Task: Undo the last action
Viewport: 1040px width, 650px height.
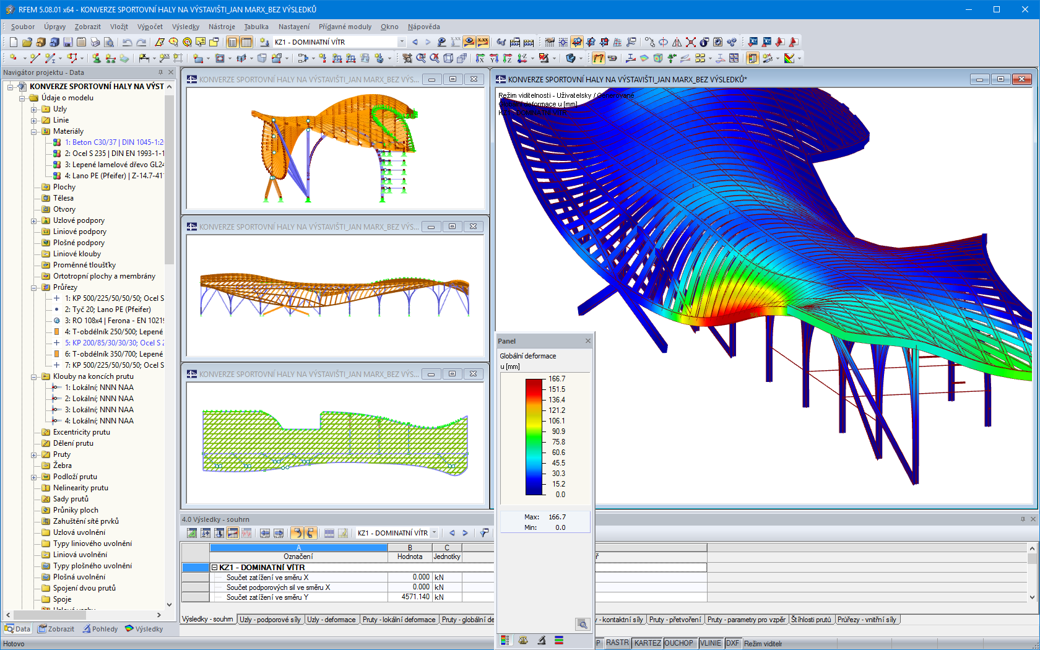Action: pos(127,42)
